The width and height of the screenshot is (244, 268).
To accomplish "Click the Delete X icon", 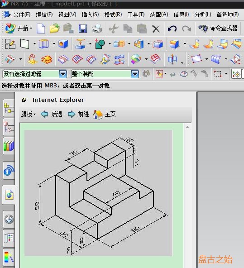I will [156, 29].
